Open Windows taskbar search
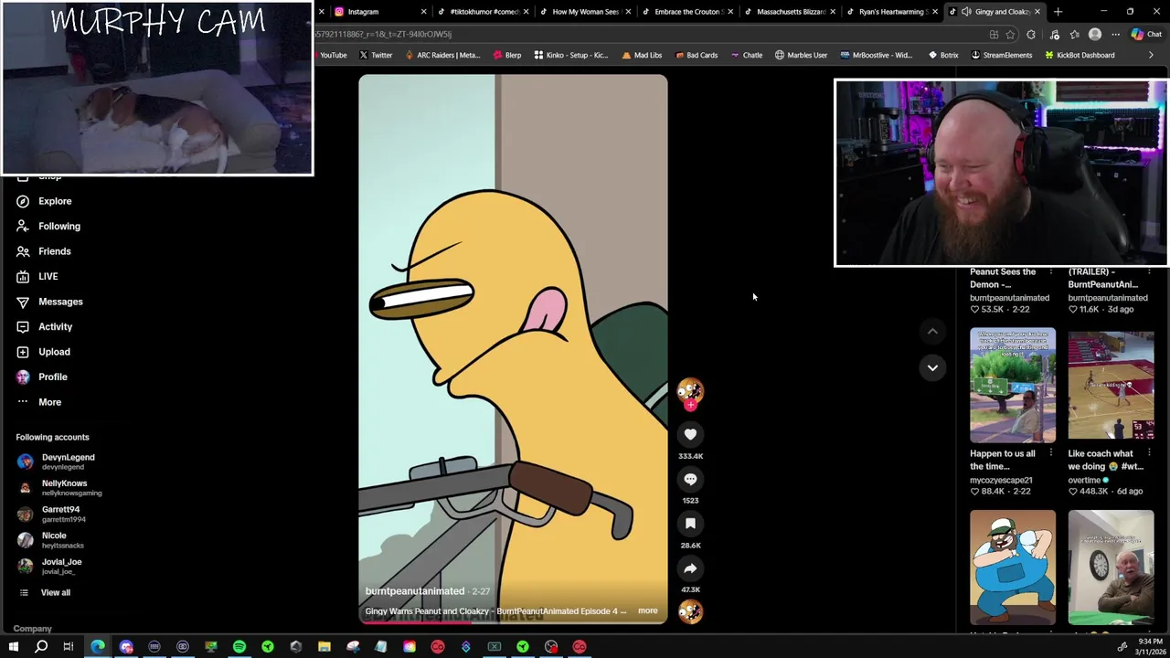Screen dimensions: 1170x658 click(41, 647)
